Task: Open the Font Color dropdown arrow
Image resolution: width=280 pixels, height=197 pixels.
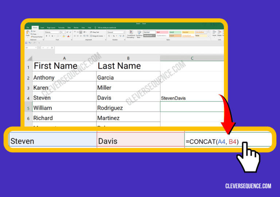Action: tap(71, 36)
